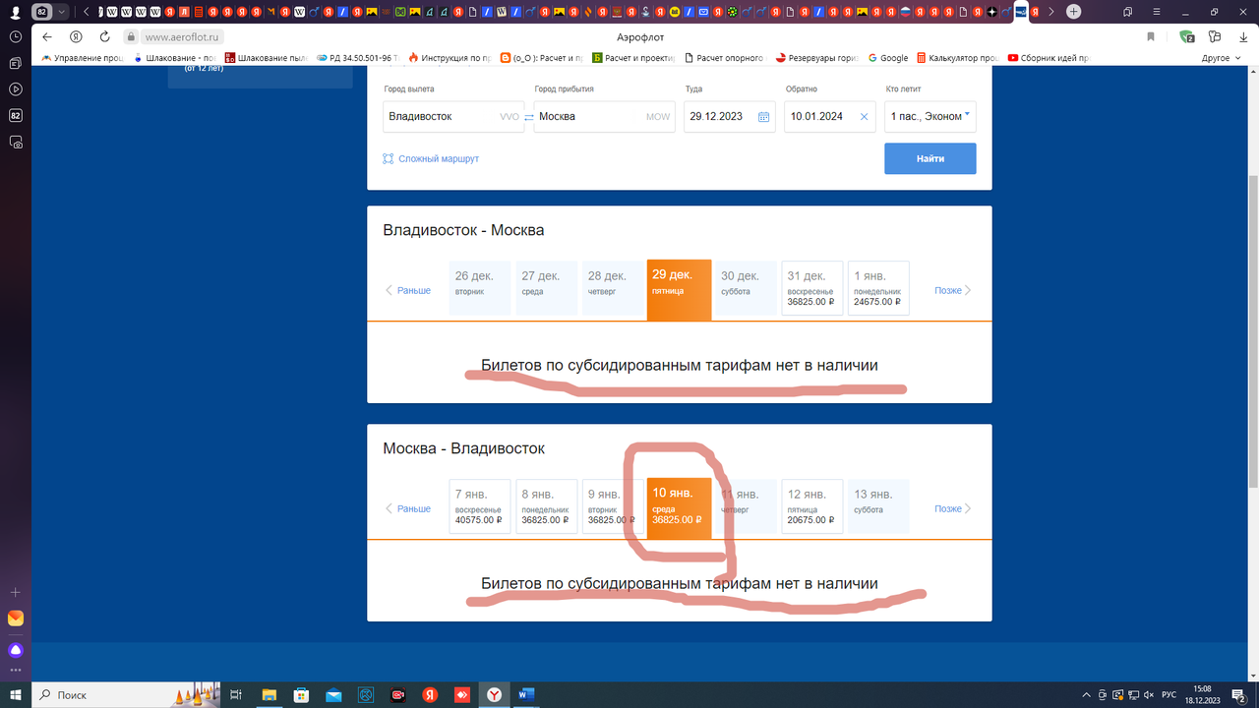This screenshot has width=1259, height=708.
Task: Open sidebar collections icon
Action: pyautogui.click(x=16, y=63)
